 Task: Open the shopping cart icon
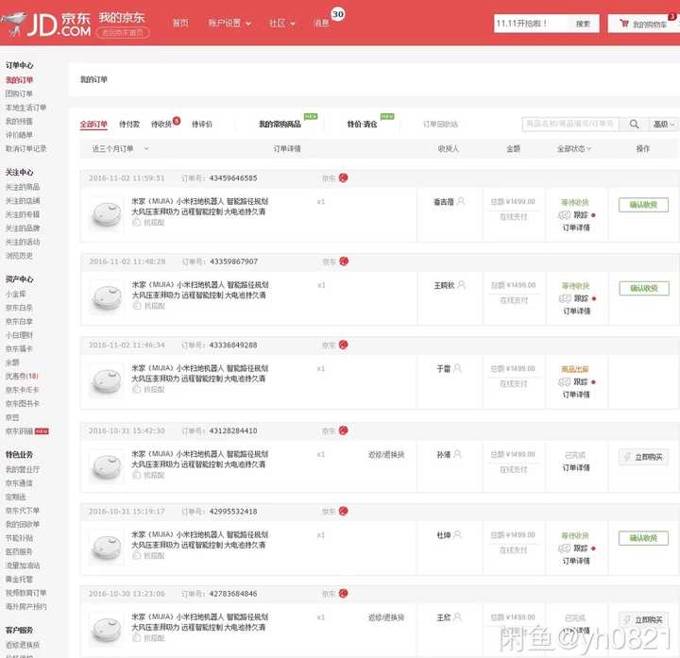[623, 24]
